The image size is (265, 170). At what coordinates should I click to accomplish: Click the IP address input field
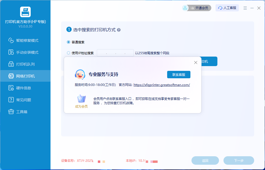tap(115, 53)
